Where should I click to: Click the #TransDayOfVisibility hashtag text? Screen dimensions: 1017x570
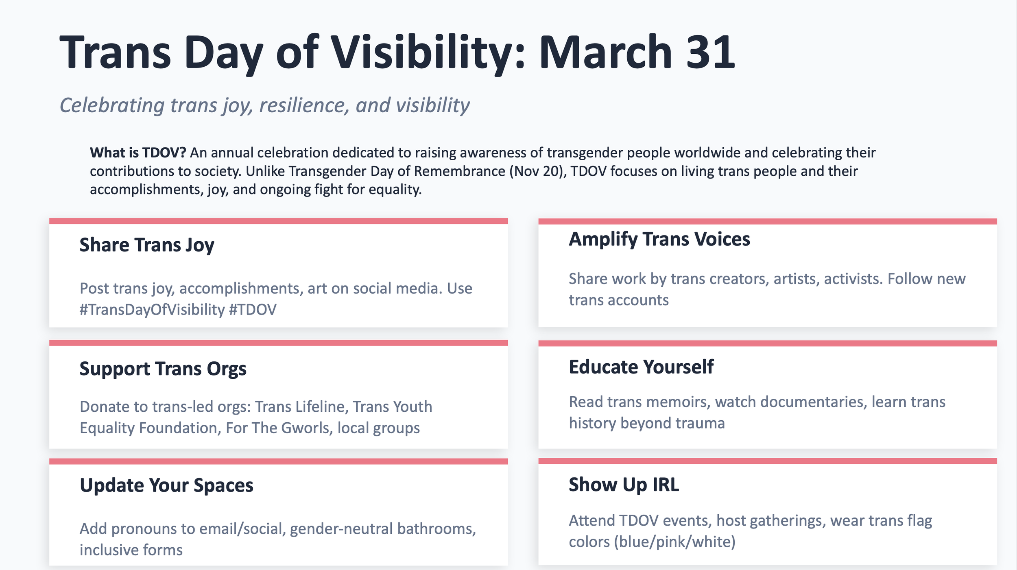point(152,310)
